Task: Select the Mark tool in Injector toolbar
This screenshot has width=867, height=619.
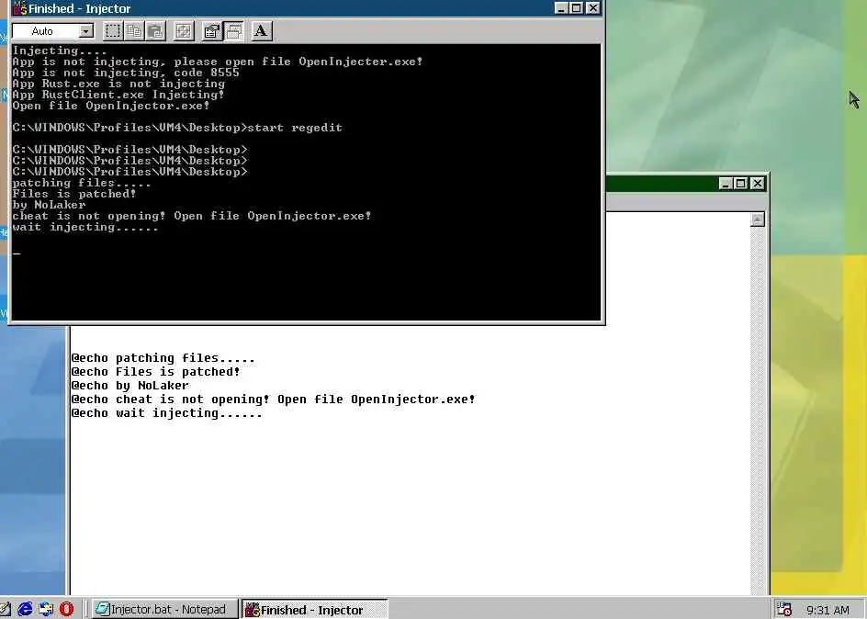Action: click(113, 31)
